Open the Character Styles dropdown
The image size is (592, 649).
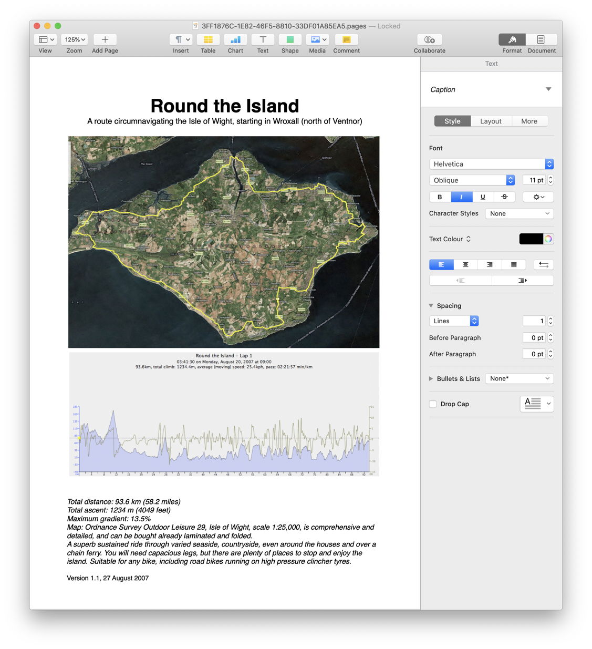519,214
